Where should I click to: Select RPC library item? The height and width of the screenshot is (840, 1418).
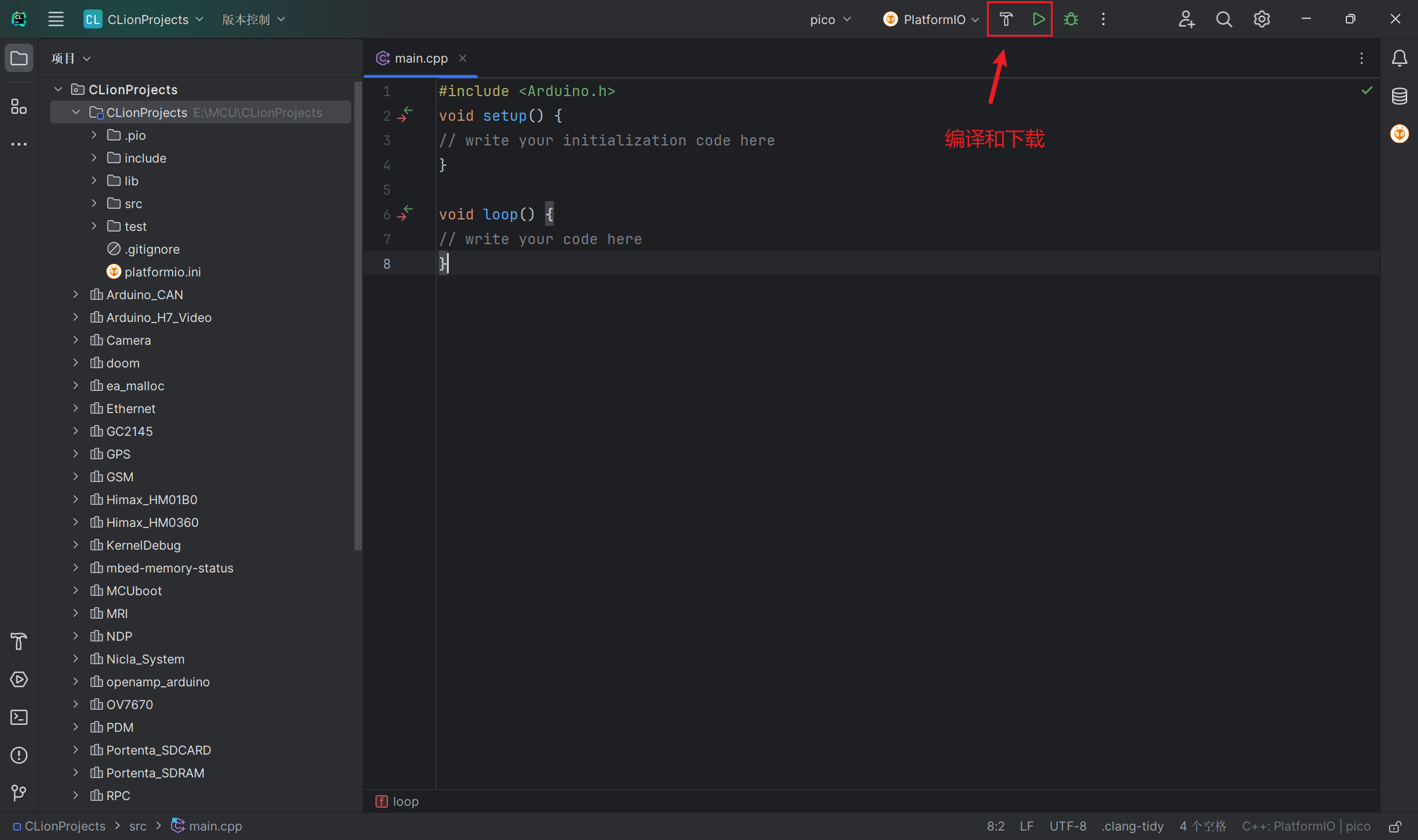pos(118,795)
